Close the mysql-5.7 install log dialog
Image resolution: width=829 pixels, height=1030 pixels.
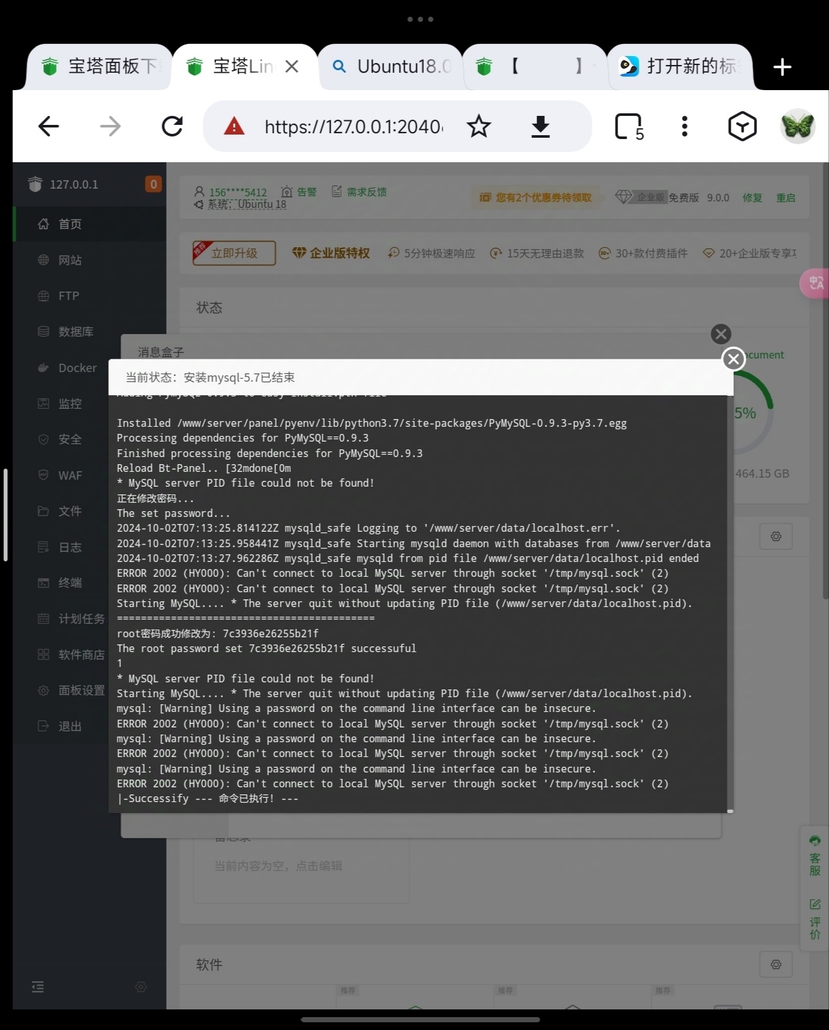(x=733, y=359)
